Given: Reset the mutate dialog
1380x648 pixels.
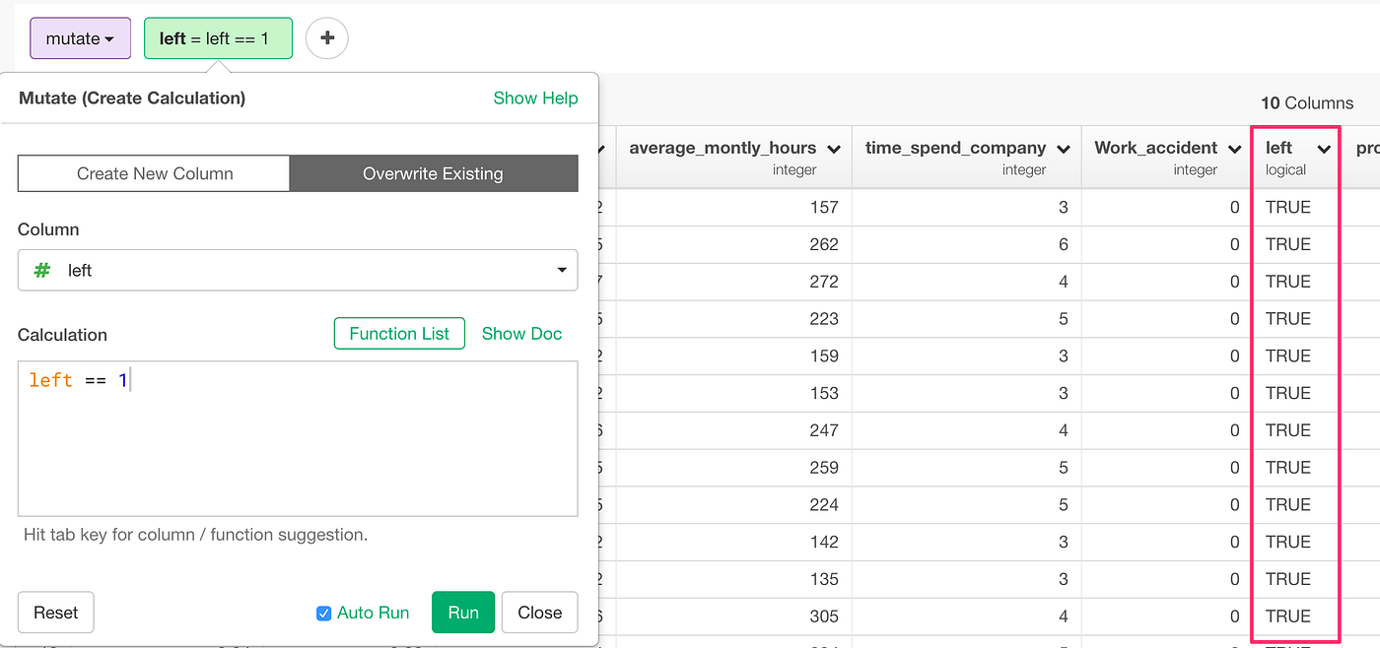Looking at the screenshot, I should click(x=55, y=612).
